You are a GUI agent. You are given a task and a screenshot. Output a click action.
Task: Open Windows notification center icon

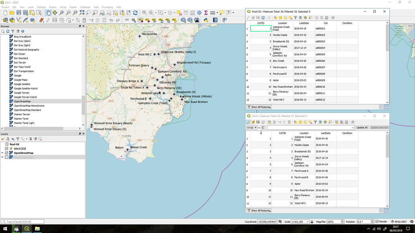[x=408, y=229]
